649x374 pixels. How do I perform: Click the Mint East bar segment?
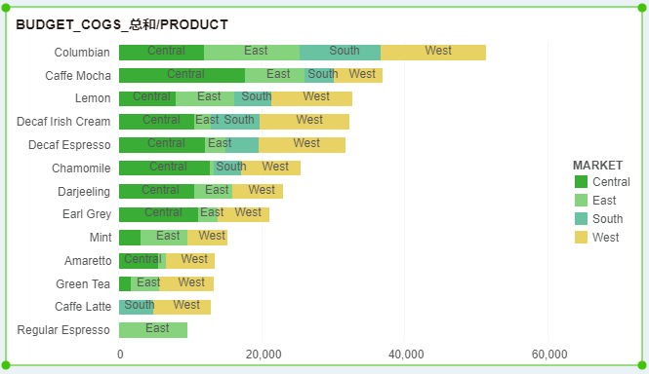tap(164, 238)
